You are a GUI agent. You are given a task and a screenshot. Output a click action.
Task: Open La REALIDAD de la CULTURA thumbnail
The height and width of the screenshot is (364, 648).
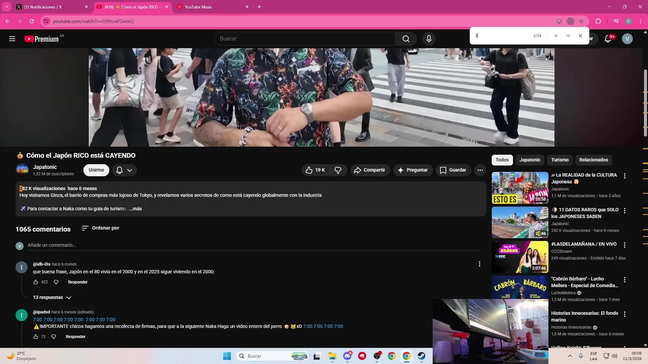pyautogui.click(x=520, y=188)
